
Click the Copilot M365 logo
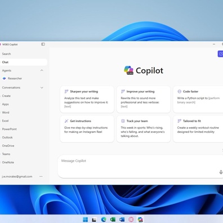coord(128,70)
